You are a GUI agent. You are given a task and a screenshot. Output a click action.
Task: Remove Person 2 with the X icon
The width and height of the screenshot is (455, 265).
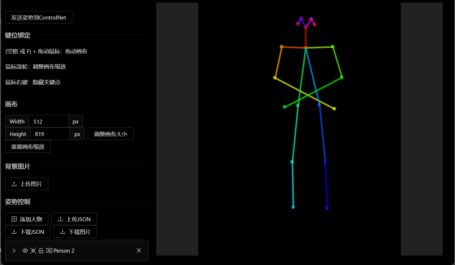[139, 250]
